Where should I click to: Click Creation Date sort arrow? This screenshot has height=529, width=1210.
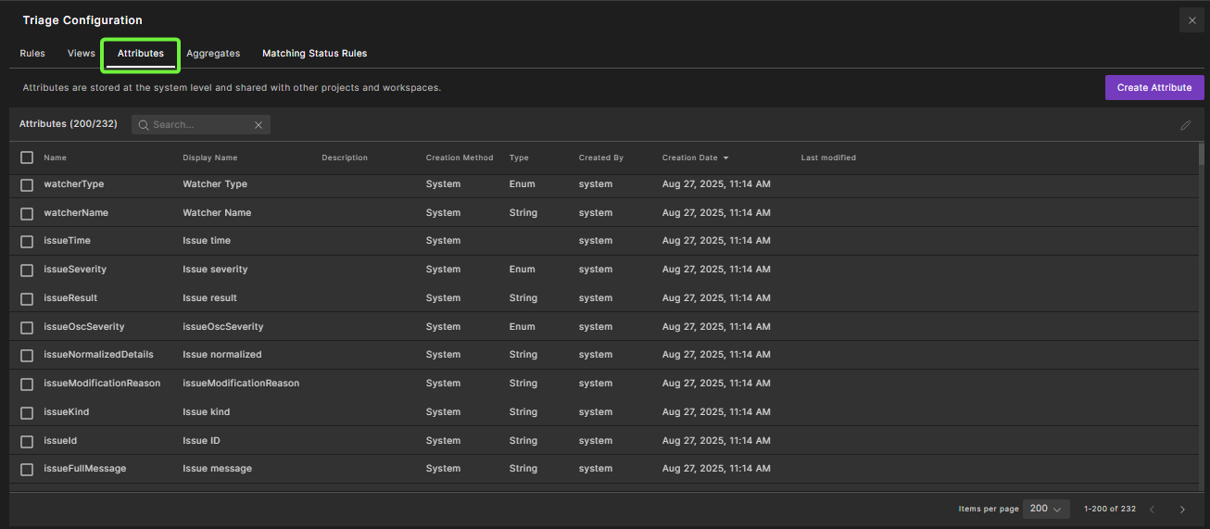(725, 158)
